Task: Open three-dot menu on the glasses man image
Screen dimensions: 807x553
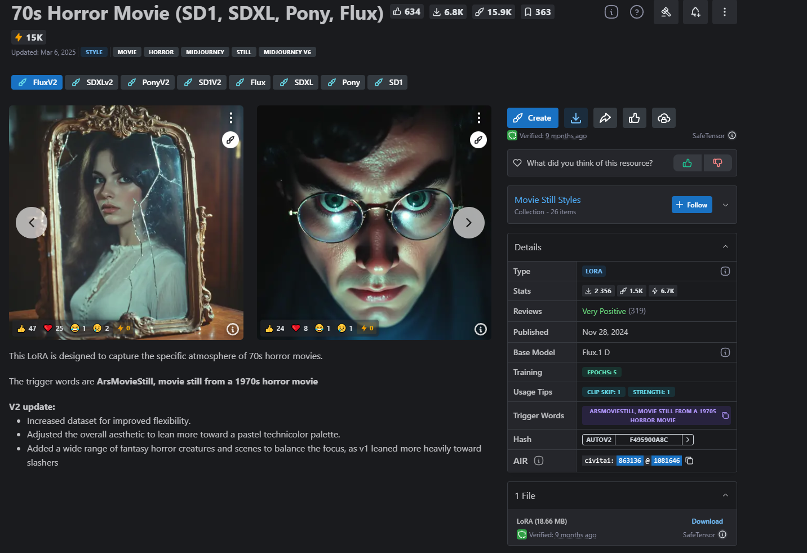Action: (479, 117)
